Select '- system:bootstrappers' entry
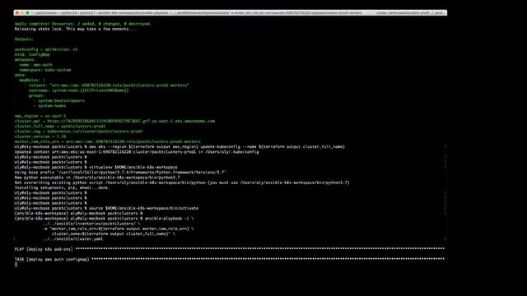 point(58,100)
